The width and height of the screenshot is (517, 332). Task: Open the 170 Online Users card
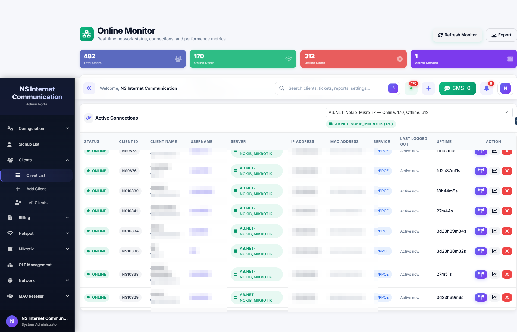coord(243,59)
